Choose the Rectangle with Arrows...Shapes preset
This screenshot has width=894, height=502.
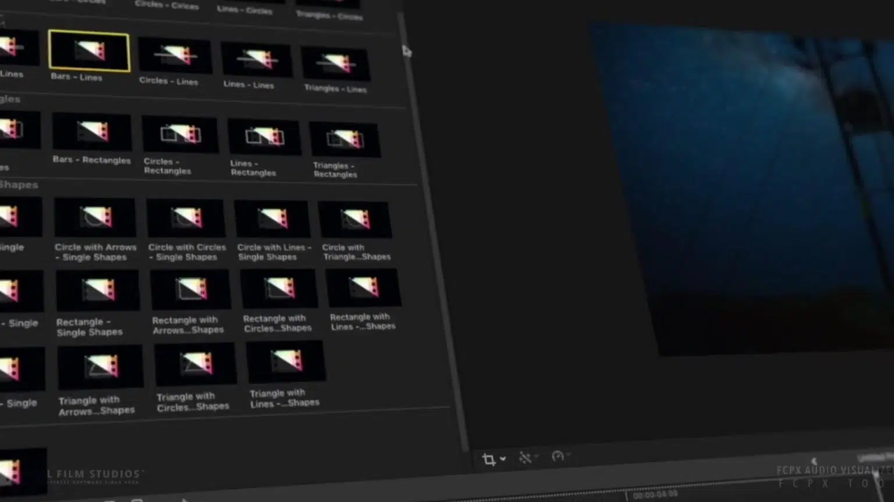190,289
